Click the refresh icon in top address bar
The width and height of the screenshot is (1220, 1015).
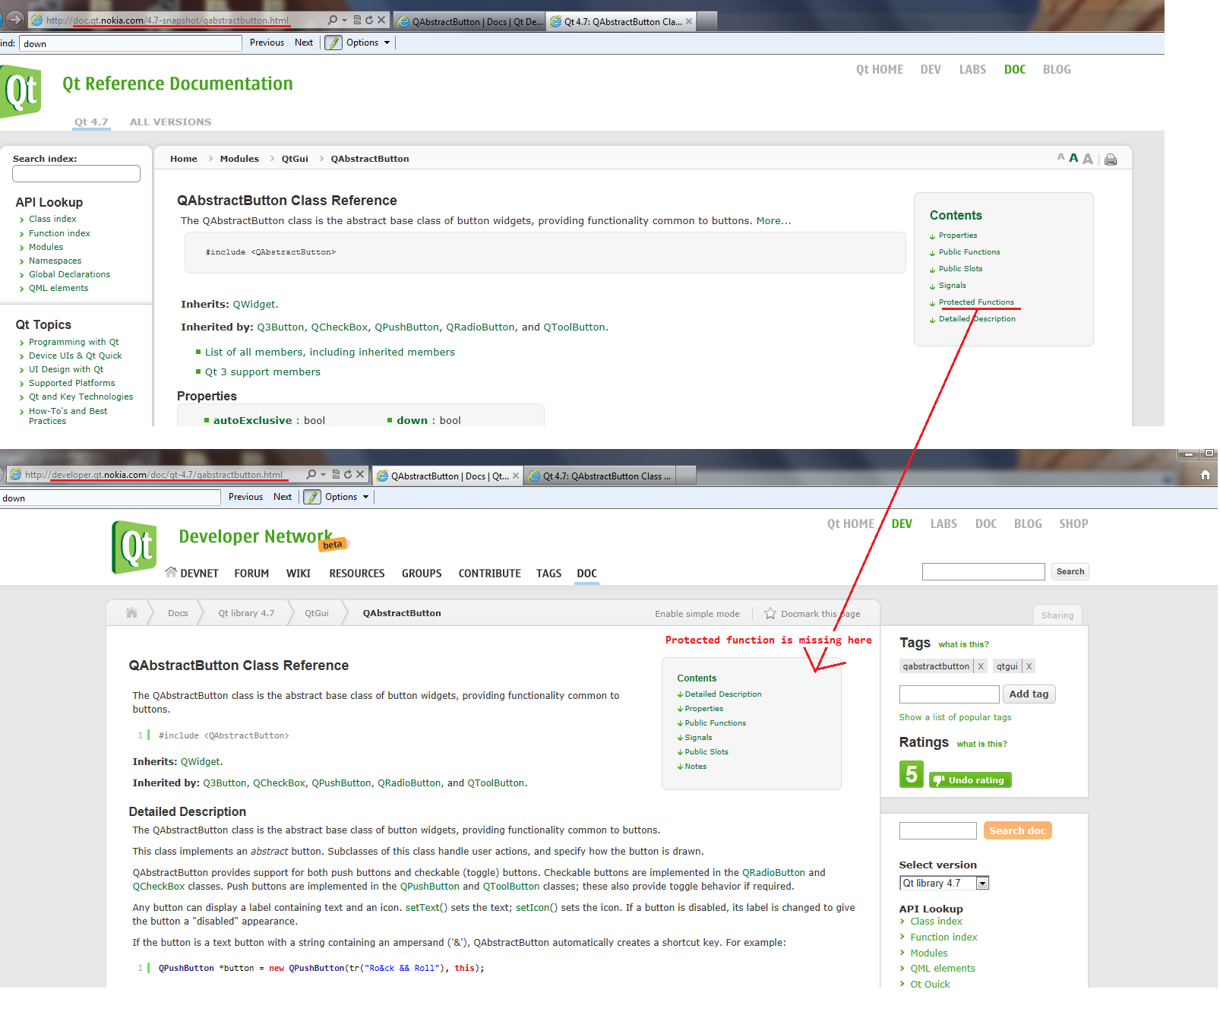coord(369,21)
